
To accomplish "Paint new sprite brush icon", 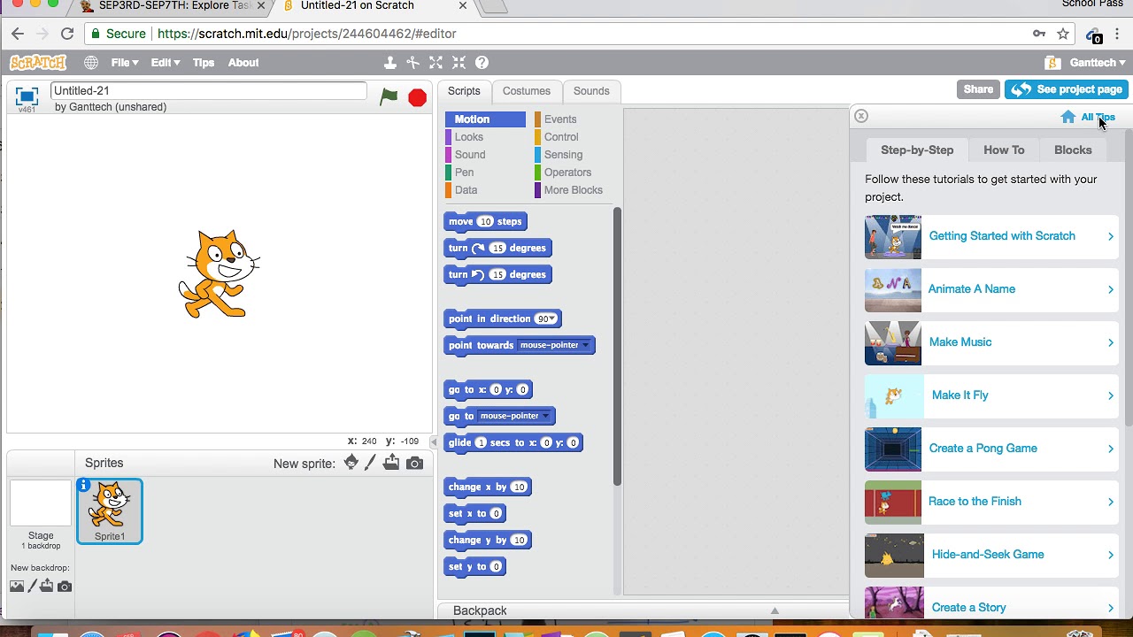I will click(x=370, y=463).
